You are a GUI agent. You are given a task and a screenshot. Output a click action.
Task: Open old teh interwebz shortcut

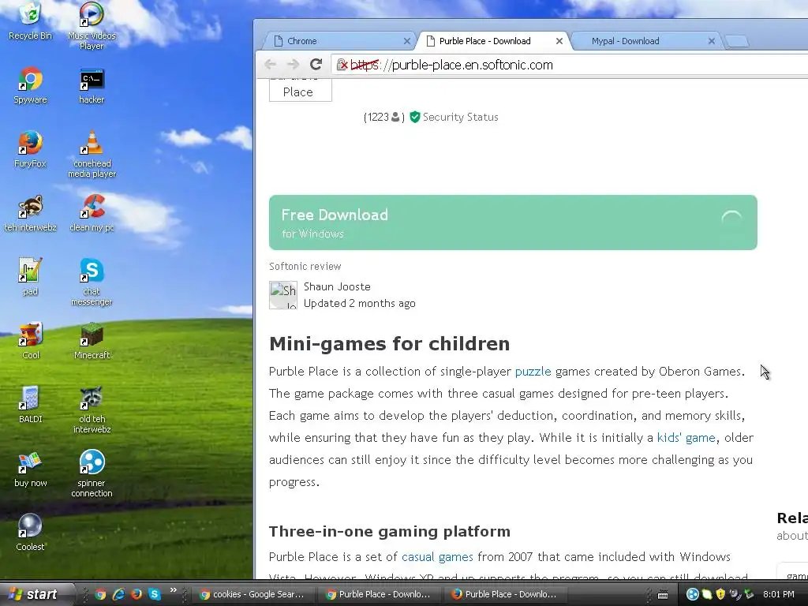[x=92, y=410]
